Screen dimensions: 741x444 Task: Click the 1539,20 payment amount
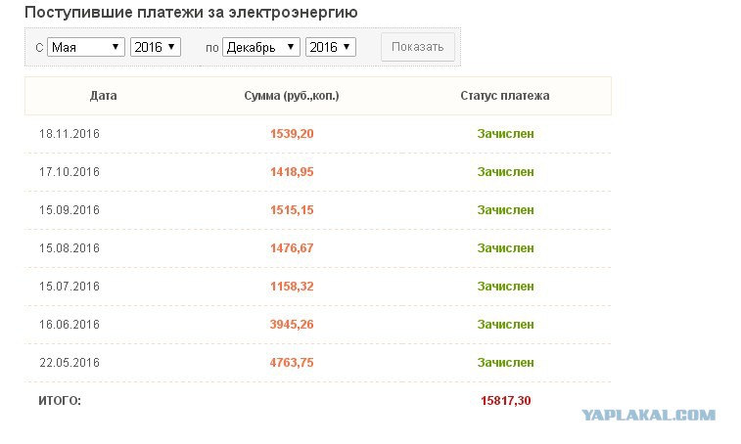(x=292, y=134)
